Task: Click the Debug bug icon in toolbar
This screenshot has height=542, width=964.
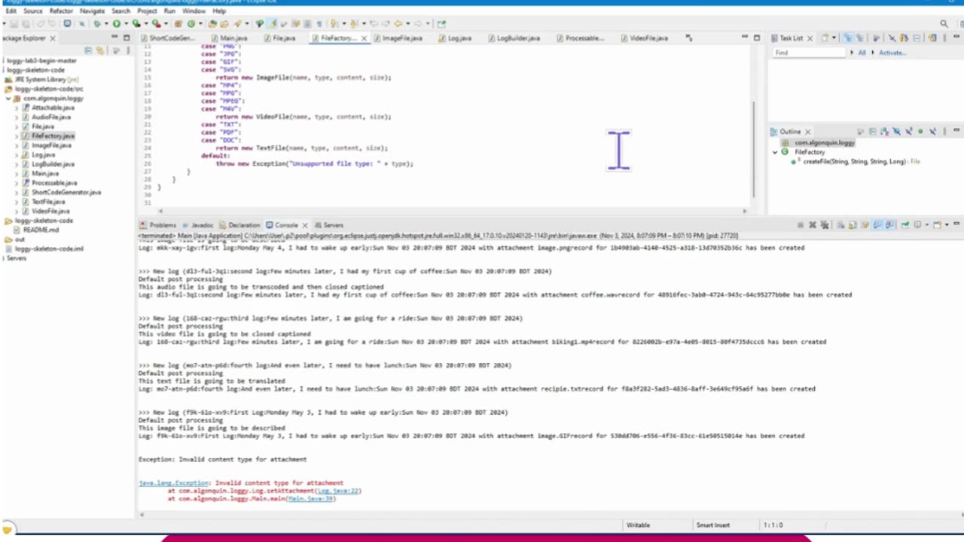Action: click(96, 23)
